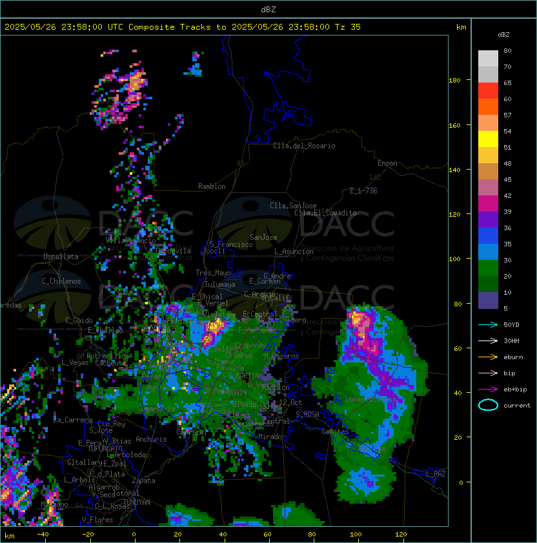The width and height of the screenshot is (537, 543).
Task: Click the 'Anchoris' map label
Action: pos(151,439)
